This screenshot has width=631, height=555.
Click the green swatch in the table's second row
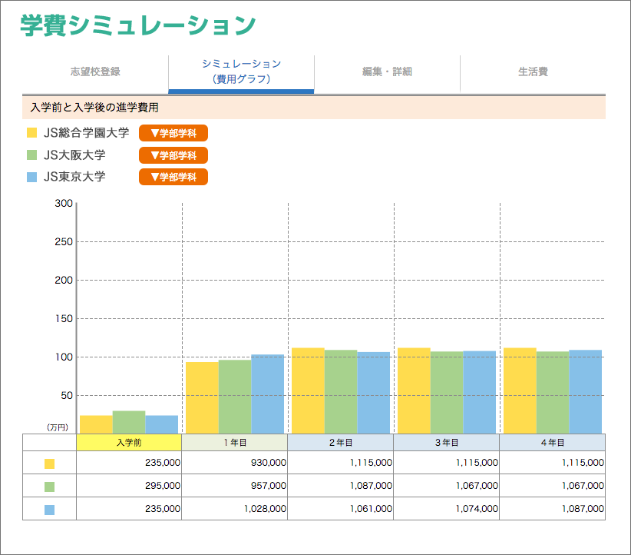point(49,487)
